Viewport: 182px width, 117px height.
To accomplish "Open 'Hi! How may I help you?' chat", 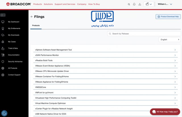I will (x=165, y=112).
